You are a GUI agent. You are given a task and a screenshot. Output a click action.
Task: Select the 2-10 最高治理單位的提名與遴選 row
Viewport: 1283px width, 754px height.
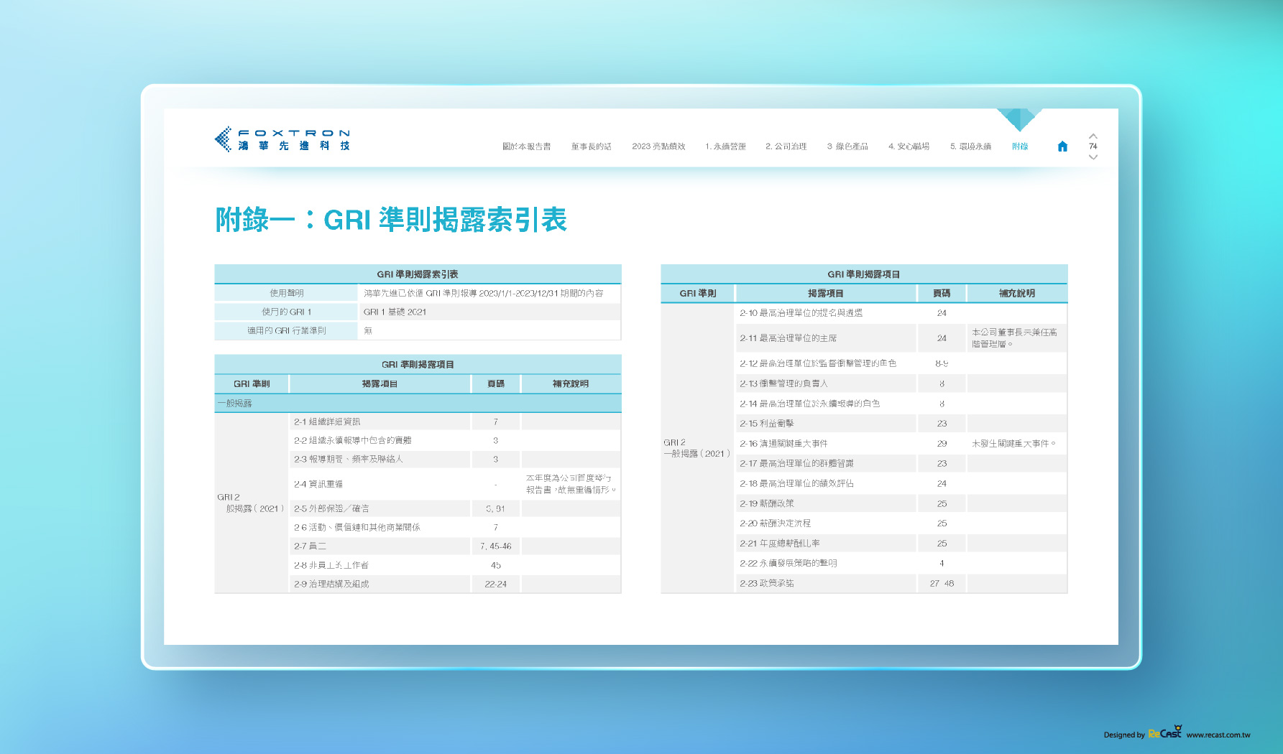(x=901, y=313)
